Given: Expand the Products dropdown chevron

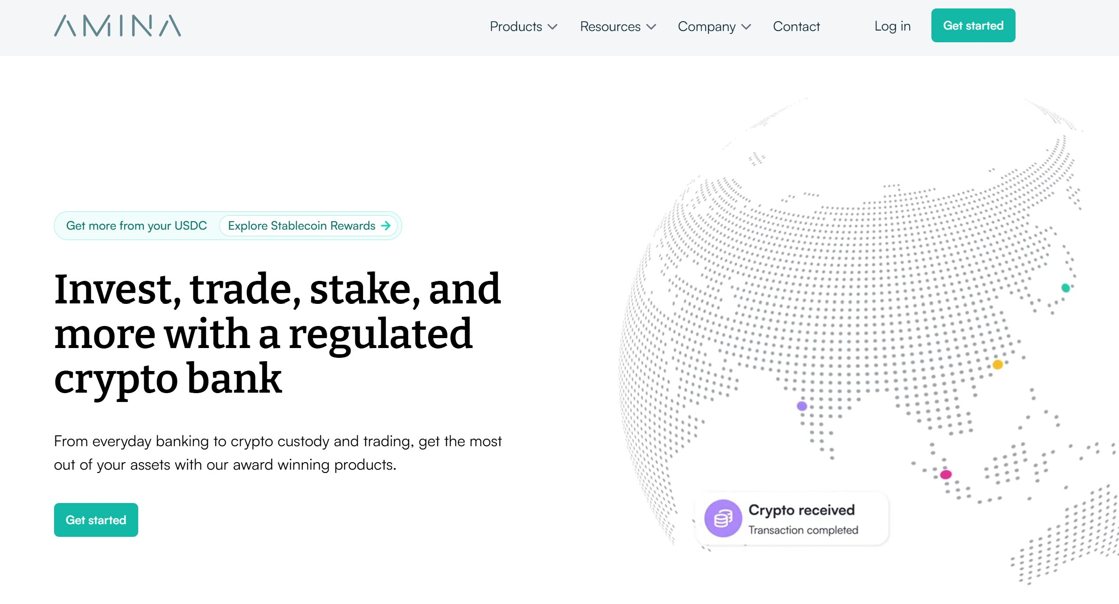Looking at the screenshot, I should (x=553, y=27).
